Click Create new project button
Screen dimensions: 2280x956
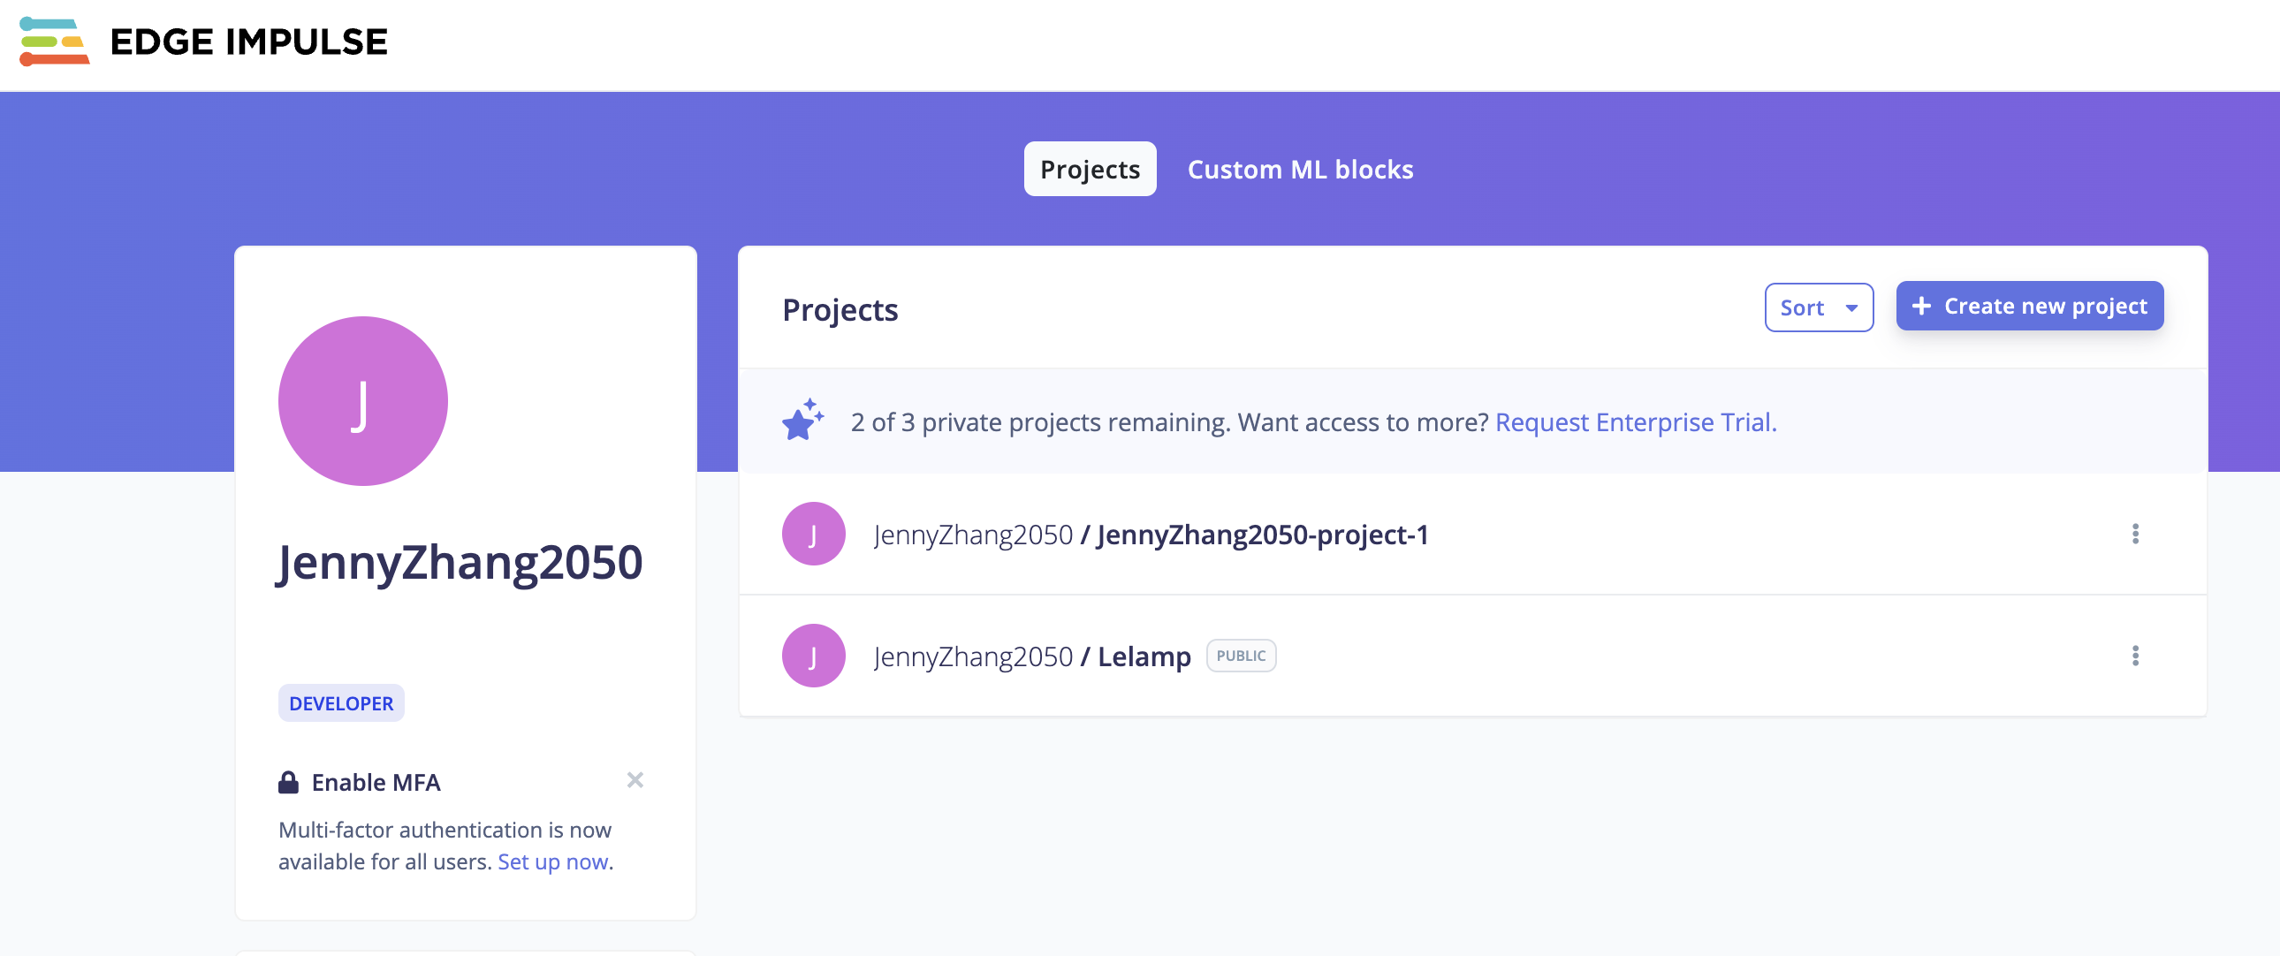click(2029, 307)
